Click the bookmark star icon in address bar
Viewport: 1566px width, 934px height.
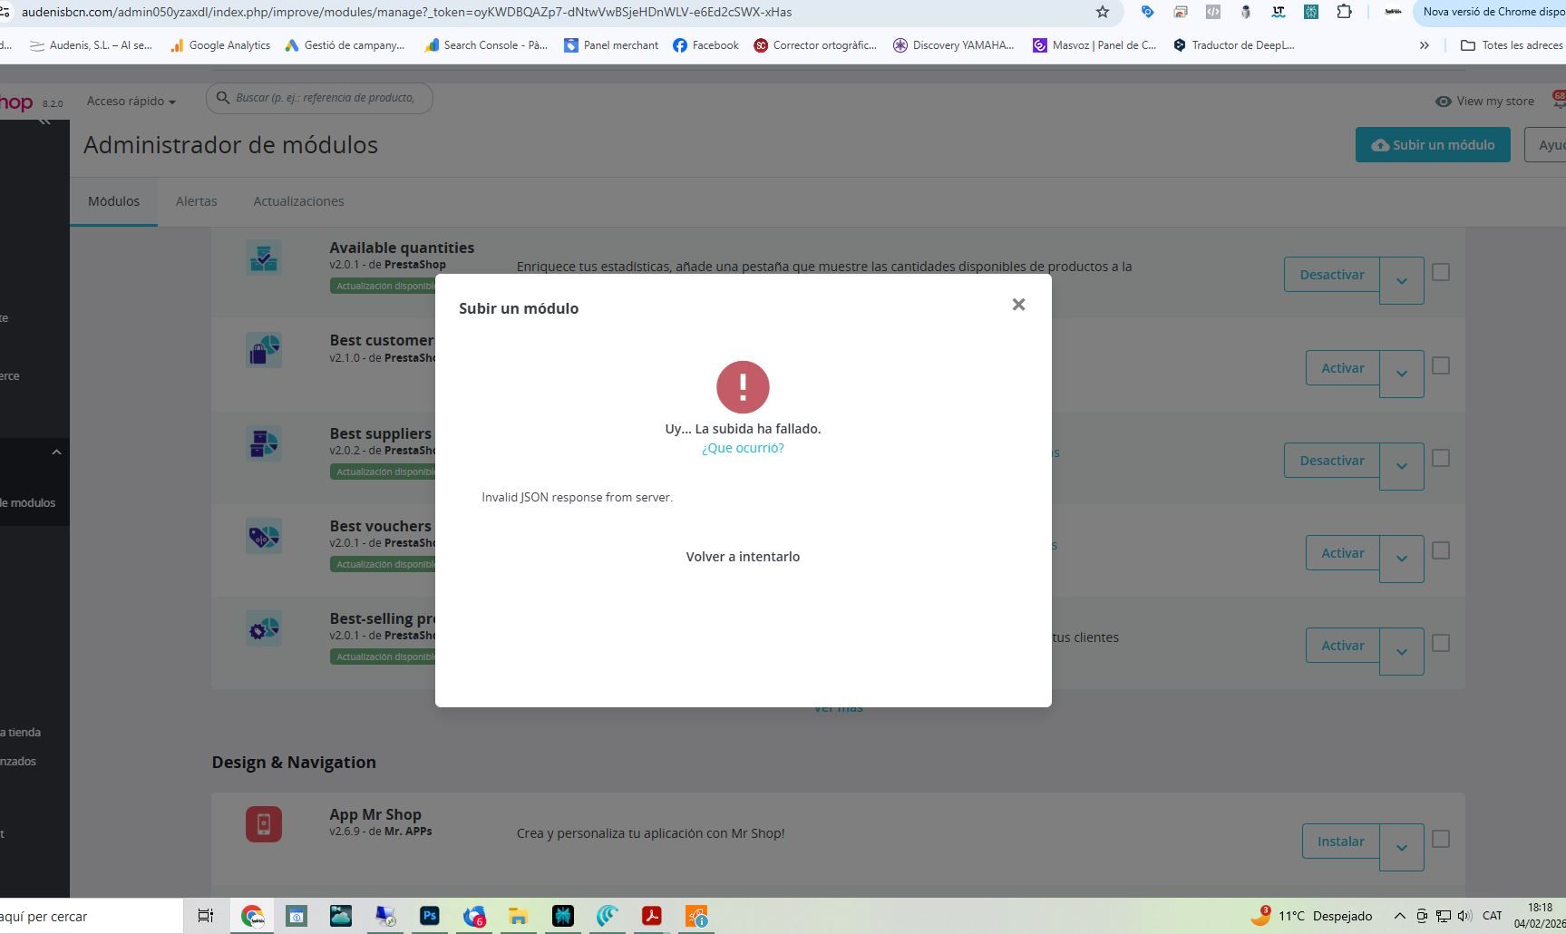[1103, 12]
